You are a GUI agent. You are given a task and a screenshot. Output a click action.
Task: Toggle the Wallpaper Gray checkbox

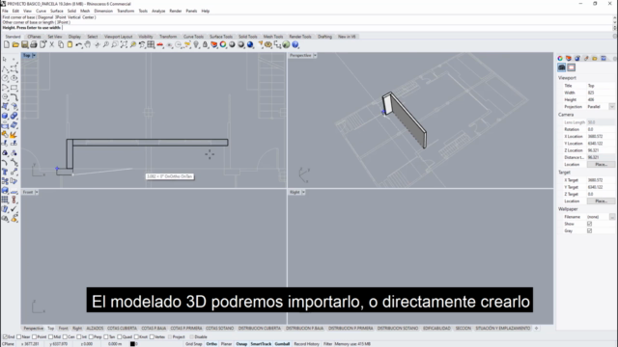[590, 231]
